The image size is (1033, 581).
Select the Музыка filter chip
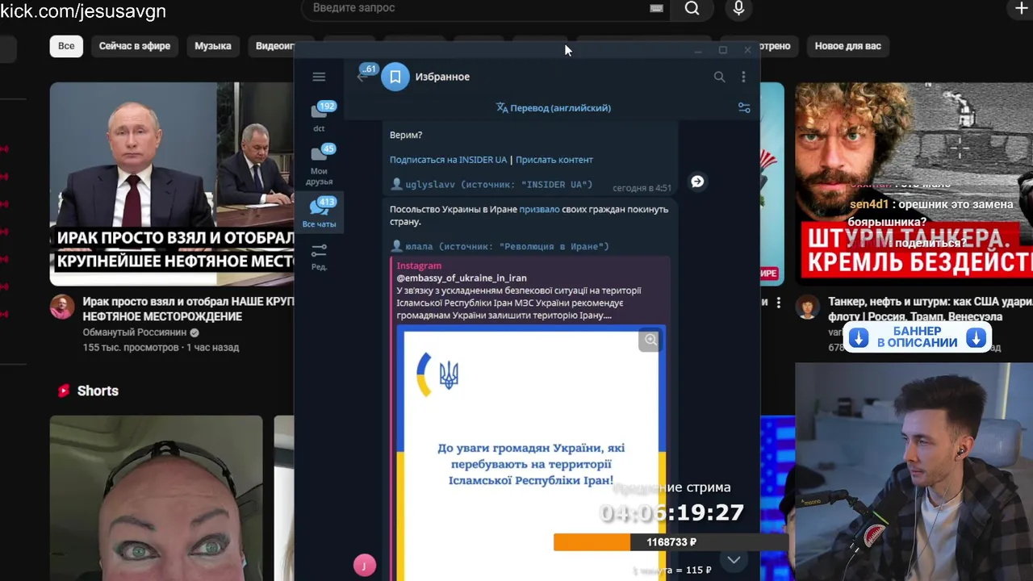click(x=213, y=46)
